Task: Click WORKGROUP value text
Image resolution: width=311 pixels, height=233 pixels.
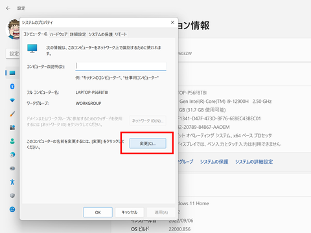Action: point(88,104)
